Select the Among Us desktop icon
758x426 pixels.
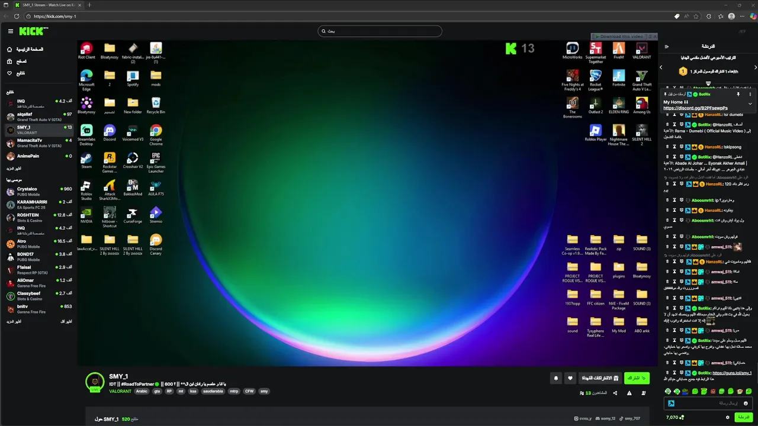642,106
